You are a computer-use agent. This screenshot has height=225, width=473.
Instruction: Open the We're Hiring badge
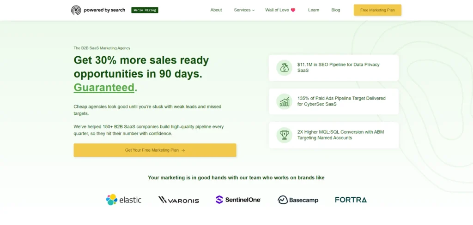click(x=145, y=10)
